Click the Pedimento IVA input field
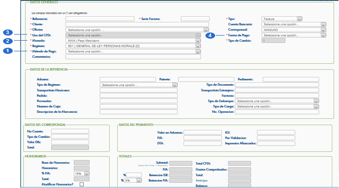The height and width of the screenshot is (188, 339). click(x=202, y=138)
